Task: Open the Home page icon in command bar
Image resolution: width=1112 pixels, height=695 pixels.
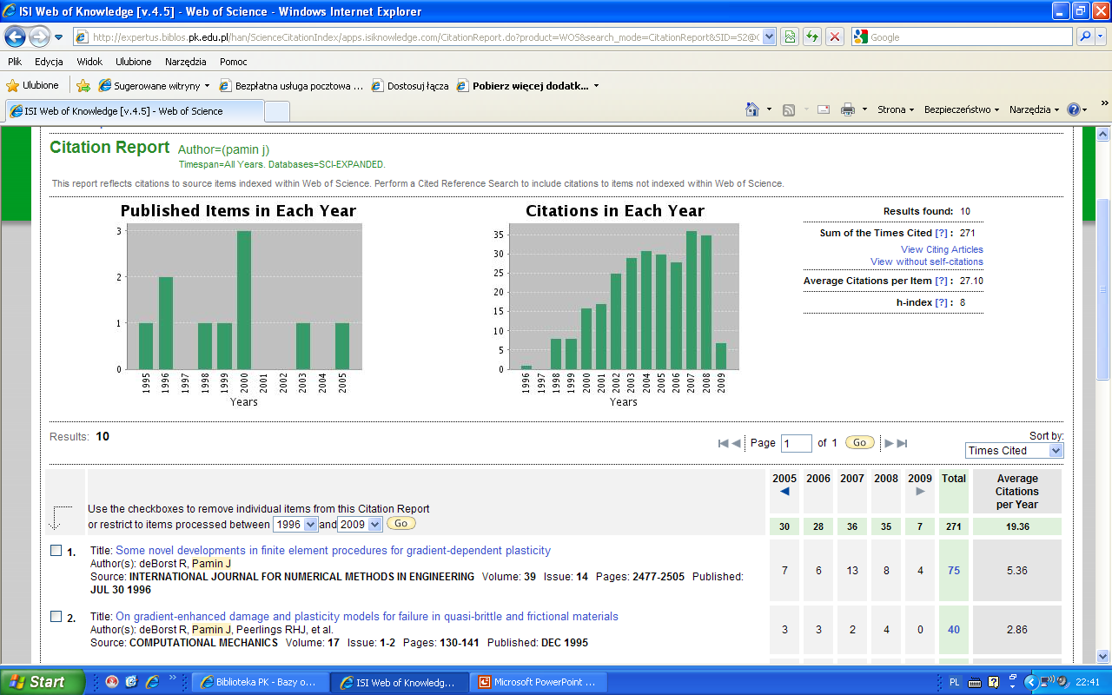Action: [x=753, y=109]
